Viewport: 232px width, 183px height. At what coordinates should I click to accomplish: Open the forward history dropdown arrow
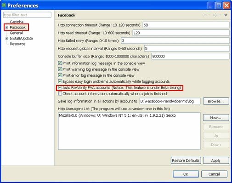[x=220, y=15]
